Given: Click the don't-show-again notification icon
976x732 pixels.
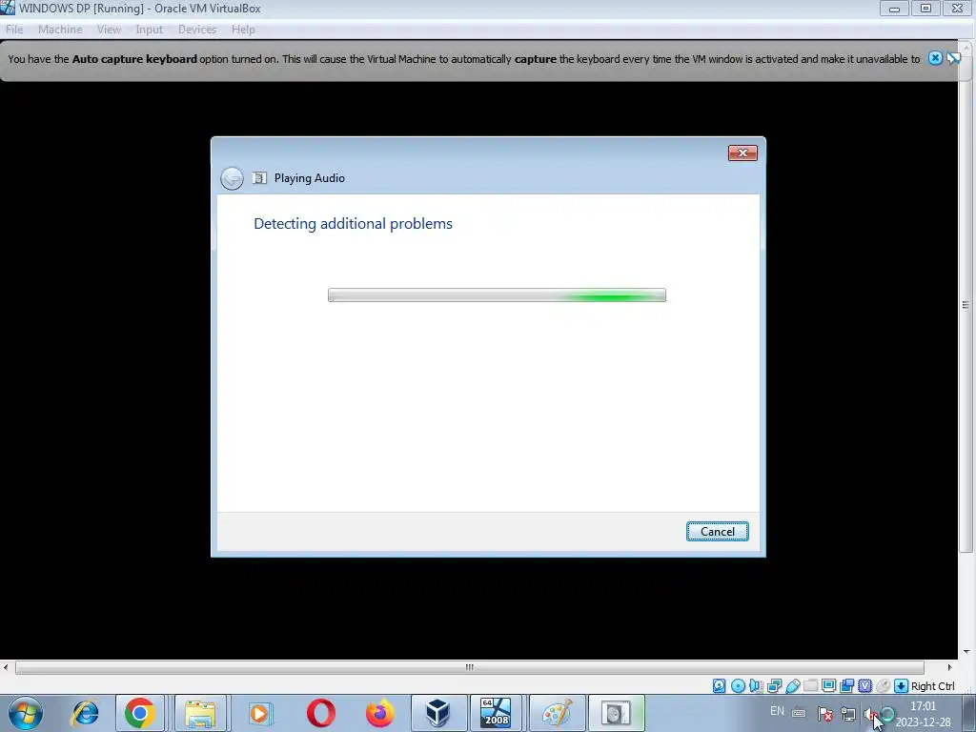Looking at the screenshot, I should point(953,58).
